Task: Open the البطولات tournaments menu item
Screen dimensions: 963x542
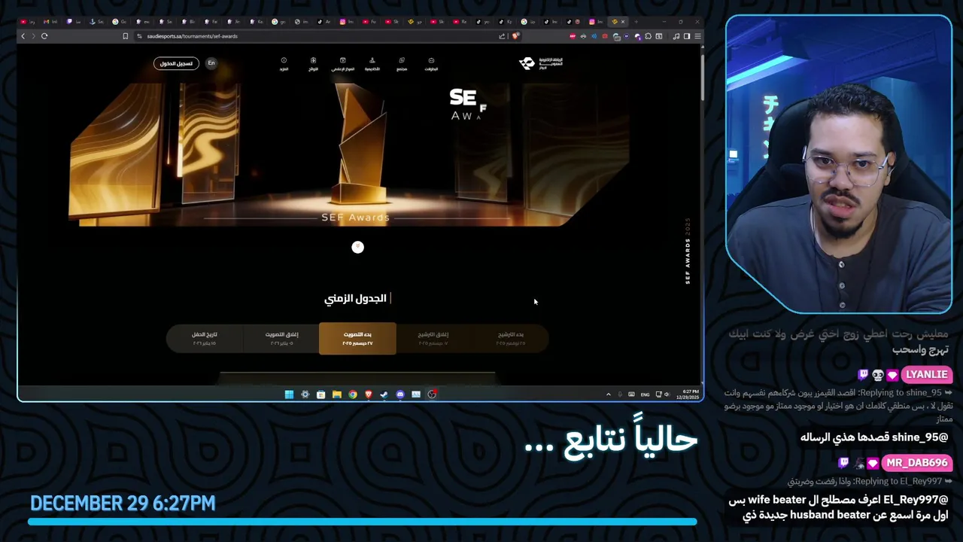Action: coord(431,64)
